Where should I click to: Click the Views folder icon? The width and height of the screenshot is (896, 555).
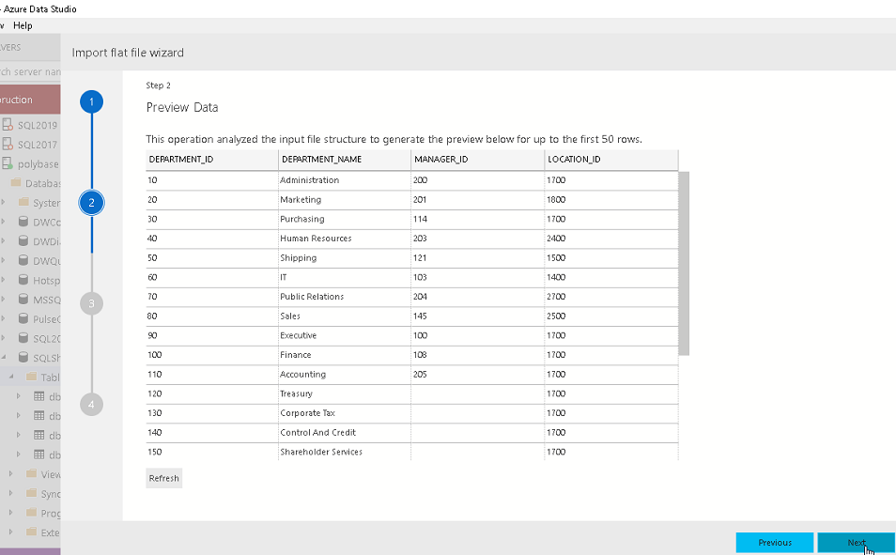click(x=31, y=474)
